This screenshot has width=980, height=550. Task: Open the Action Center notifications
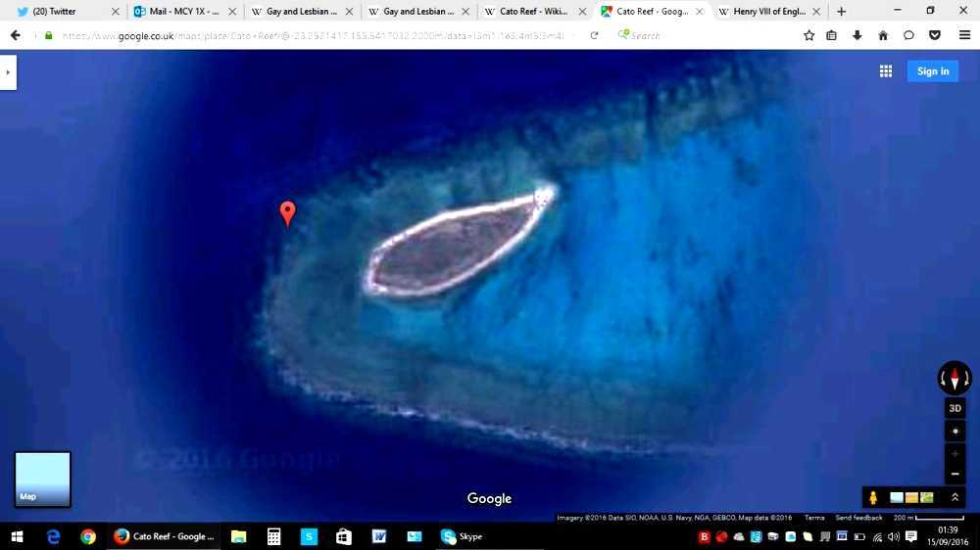[x=911, y=537]
